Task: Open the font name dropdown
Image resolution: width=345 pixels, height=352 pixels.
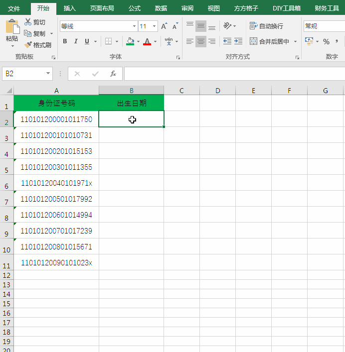Action: tap(134, 26)
